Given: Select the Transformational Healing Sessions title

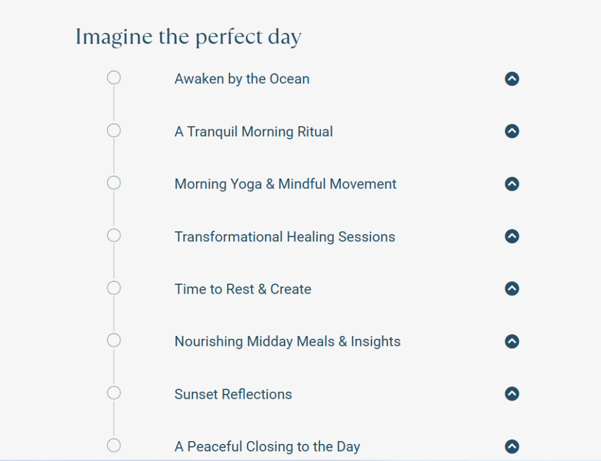Looking at the screenshot, I should point(285,237).
